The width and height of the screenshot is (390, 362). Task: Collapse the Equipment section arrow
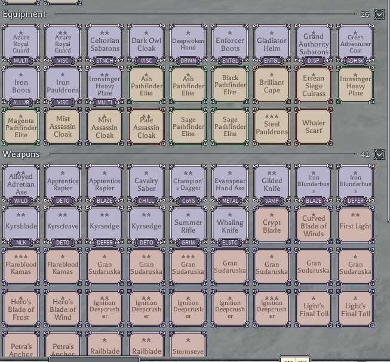pos(379,14)
